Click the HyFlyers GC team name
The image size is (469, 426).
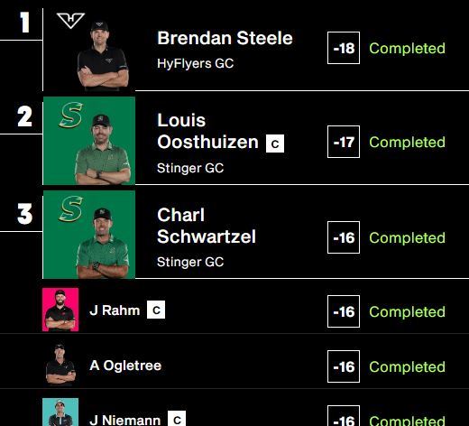click(196, 63)
